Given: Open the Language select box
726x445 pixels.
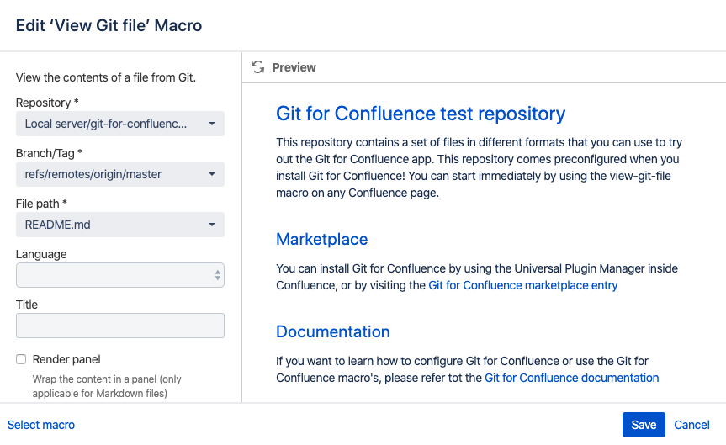Looking at the screenshot, I should [119, 275].
